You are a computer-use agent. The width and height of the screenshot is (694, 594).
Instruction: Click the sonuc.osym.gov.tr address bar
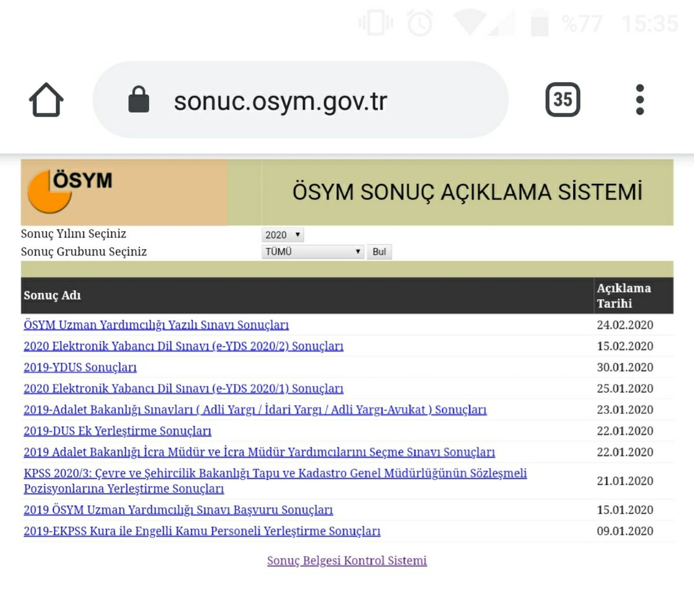(x=301, y=99)
